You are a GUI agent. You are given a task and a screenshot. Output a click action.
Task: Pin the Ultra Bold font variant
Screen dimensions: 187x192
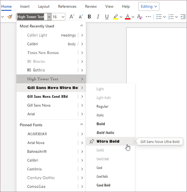(92, 141)
